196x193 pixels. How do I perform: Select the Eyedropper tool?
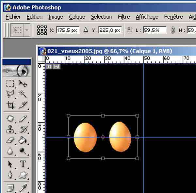23,188
